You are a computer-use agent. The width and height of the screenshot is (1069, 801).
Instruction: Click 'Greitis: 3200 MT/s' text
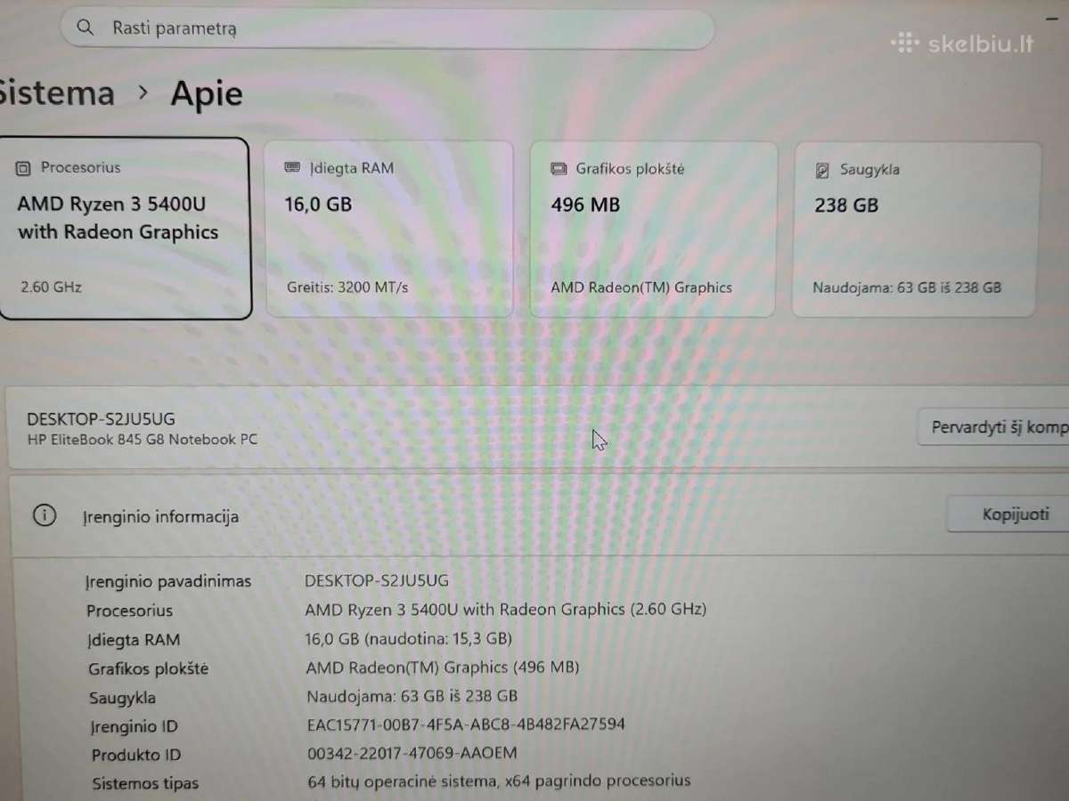(x=347, y=287)
